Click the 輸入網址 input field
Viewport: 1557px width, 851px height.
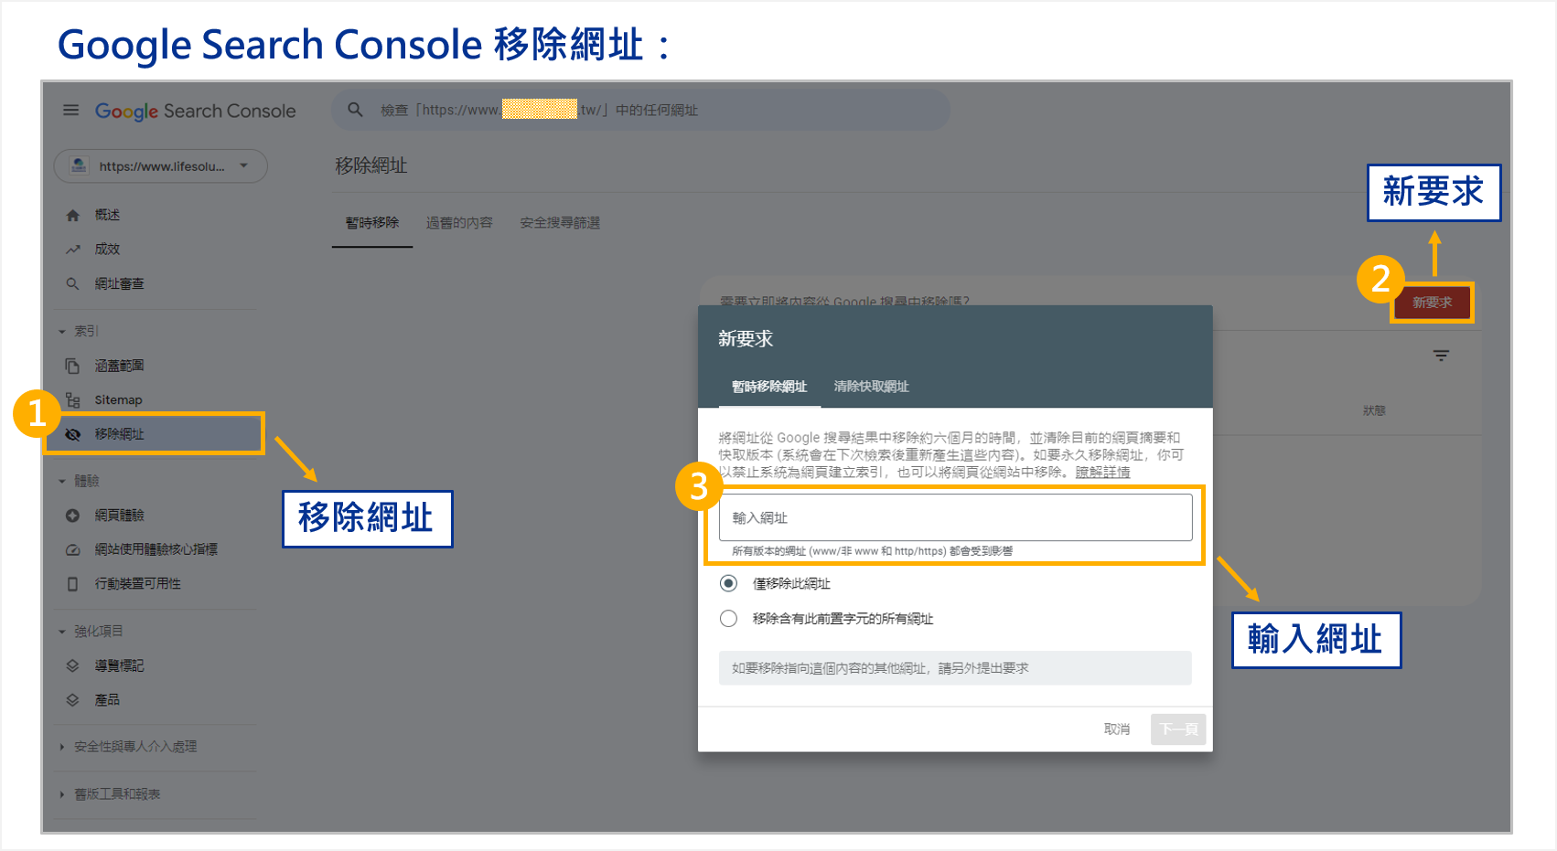tap(956, 517)
